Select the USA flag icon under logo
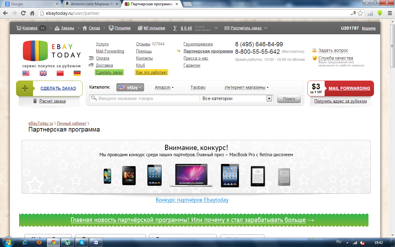This screenshot has height=247, width=395. pos(26,73)
